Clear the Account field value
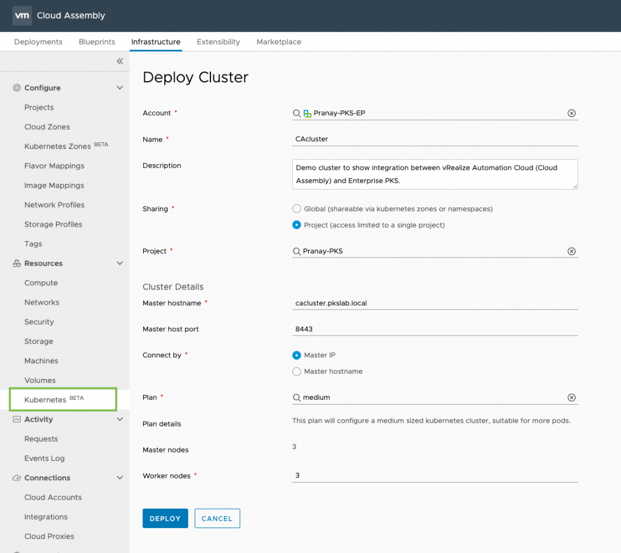 (571, 113)
